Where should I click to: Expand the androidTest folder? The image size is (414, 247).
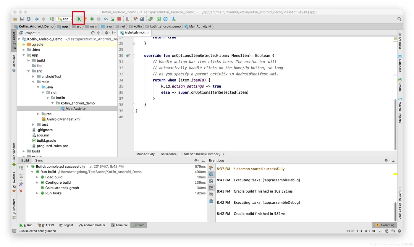pyautogui.click(x=33, y=77)
